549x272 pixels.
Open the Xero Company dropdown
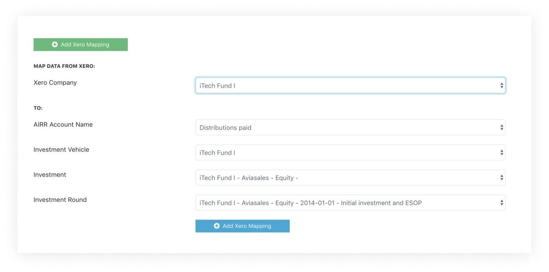coord(350,86)
